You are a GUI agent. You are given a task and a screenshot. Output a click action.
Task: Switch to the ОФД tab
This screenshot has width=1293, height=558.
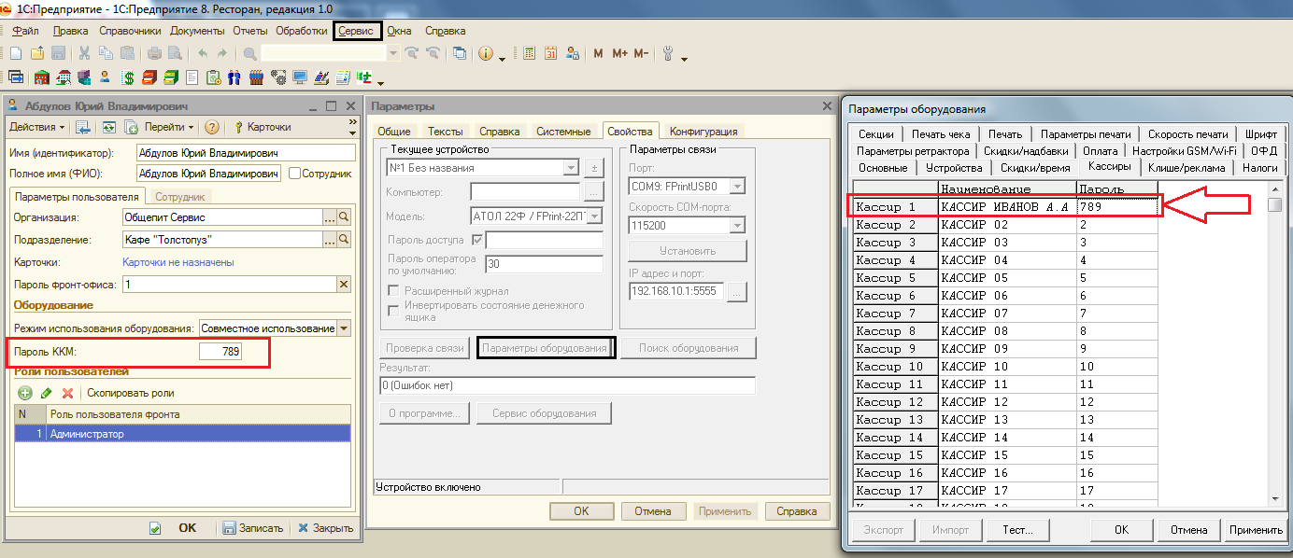(1265, 150)
